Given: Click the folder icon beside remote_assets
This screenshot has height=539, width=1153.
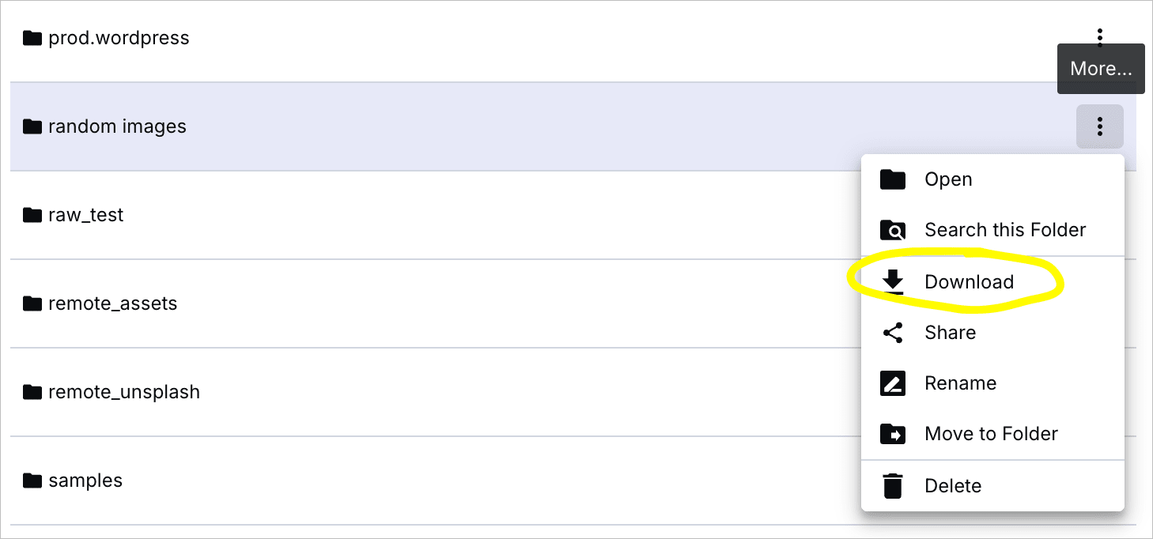Looking at the screenshot, I should click(32, 303).
